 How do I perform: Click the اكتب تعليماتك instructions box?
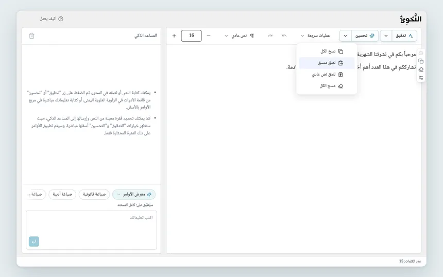(x=91, y=230)
